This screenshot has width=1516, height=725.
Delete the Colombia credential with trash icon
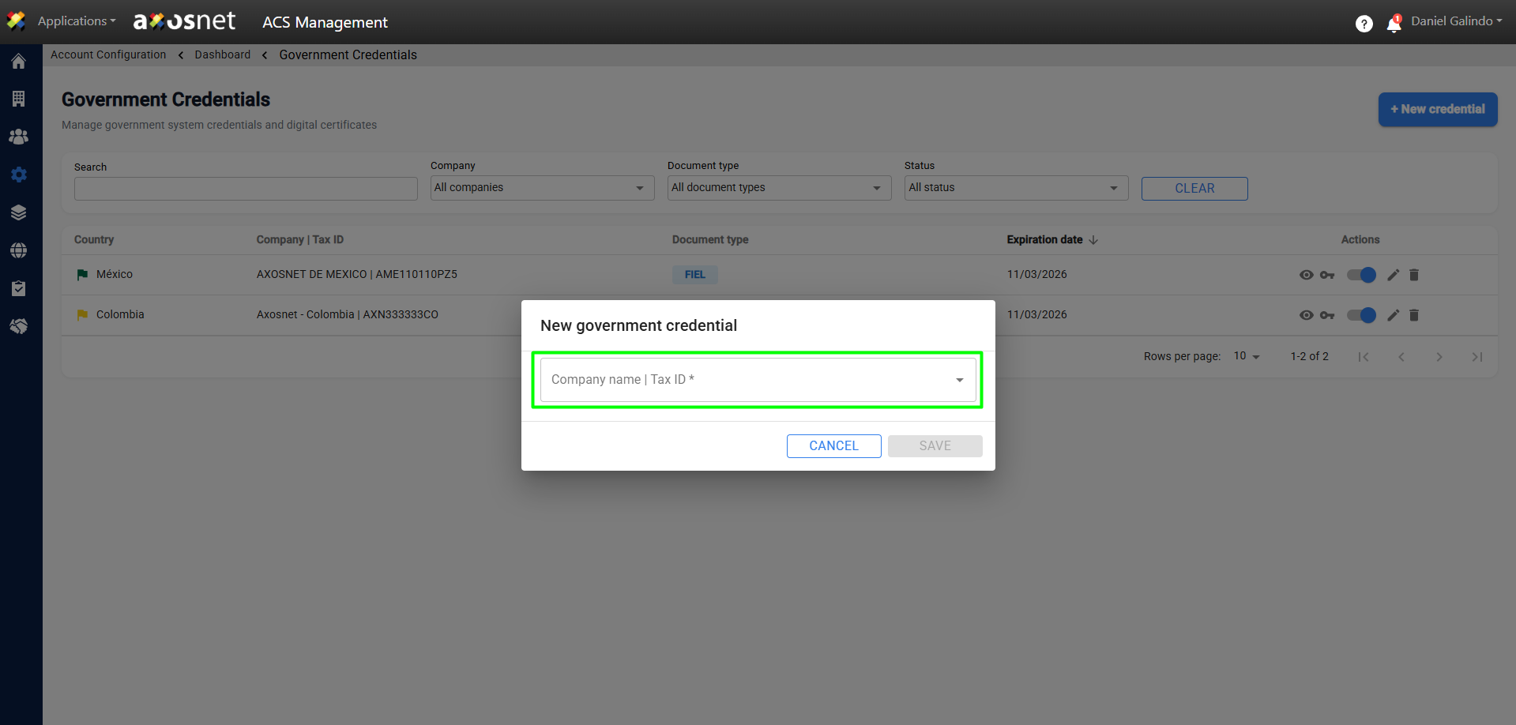(x=1414, y=315)
